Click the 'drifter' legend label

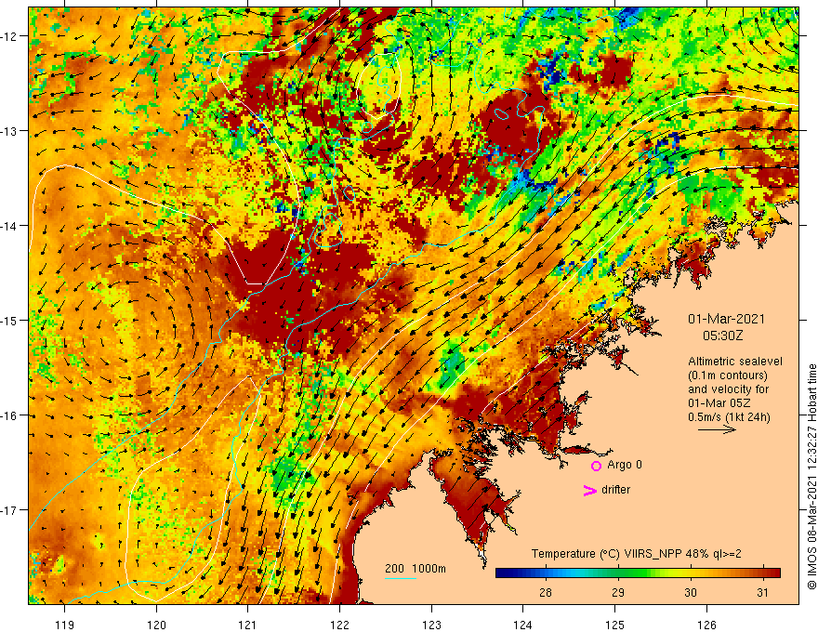[615, 490]
